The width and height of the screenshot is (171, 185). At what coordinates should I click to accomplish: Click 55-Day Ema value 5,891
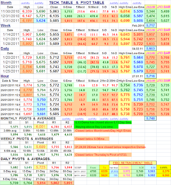coord(68,183)
